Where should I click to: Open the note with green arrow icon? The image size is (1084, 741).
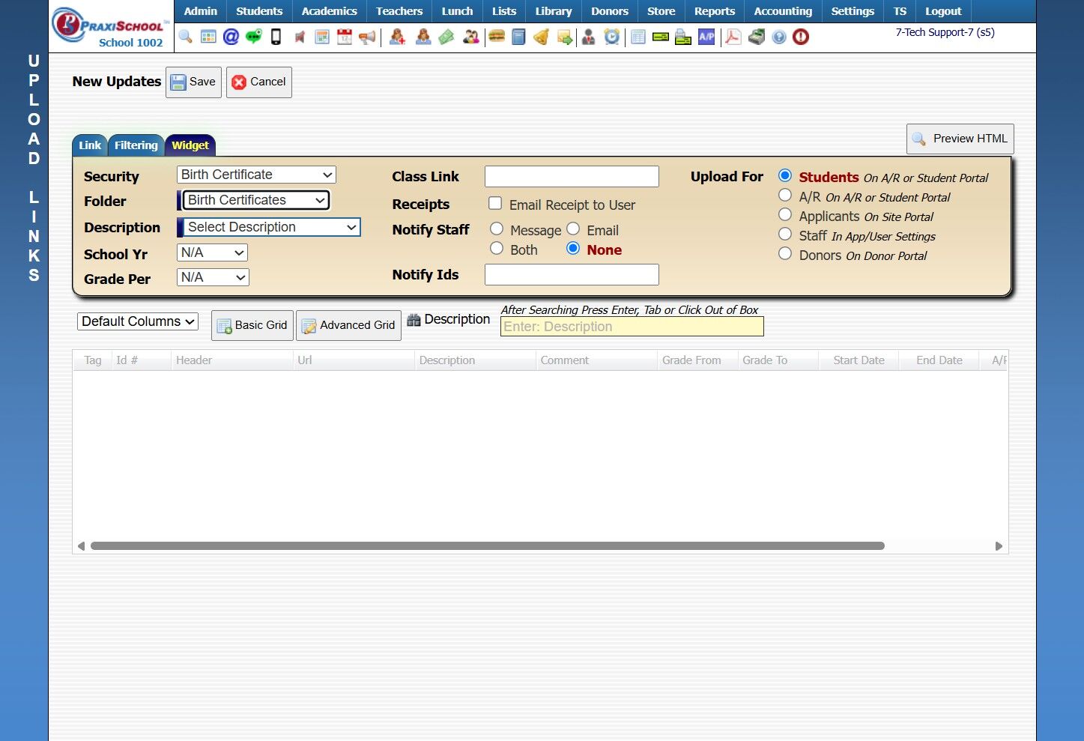[x=565, y=37]
